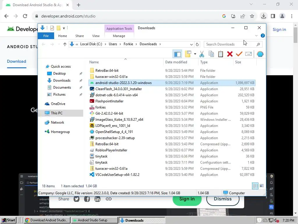This screenshot has width=298, height=224.
Task: Select Homegroup in the navigation pane
Action: click(x=60, y=132)
